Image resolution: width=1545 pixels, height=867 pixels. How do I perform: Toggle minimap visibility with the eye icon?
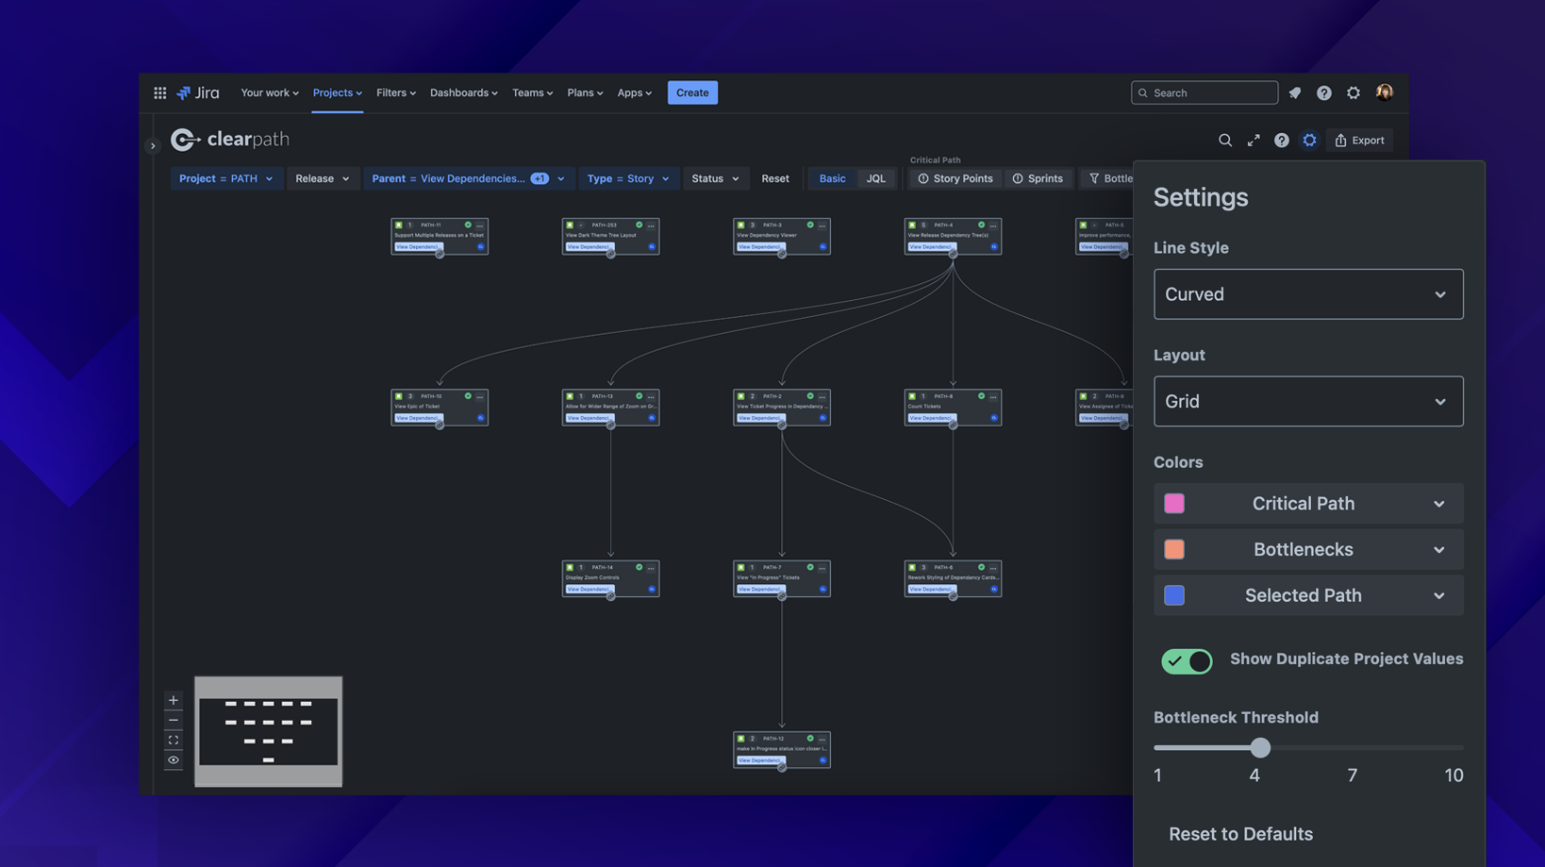(174, 759)
